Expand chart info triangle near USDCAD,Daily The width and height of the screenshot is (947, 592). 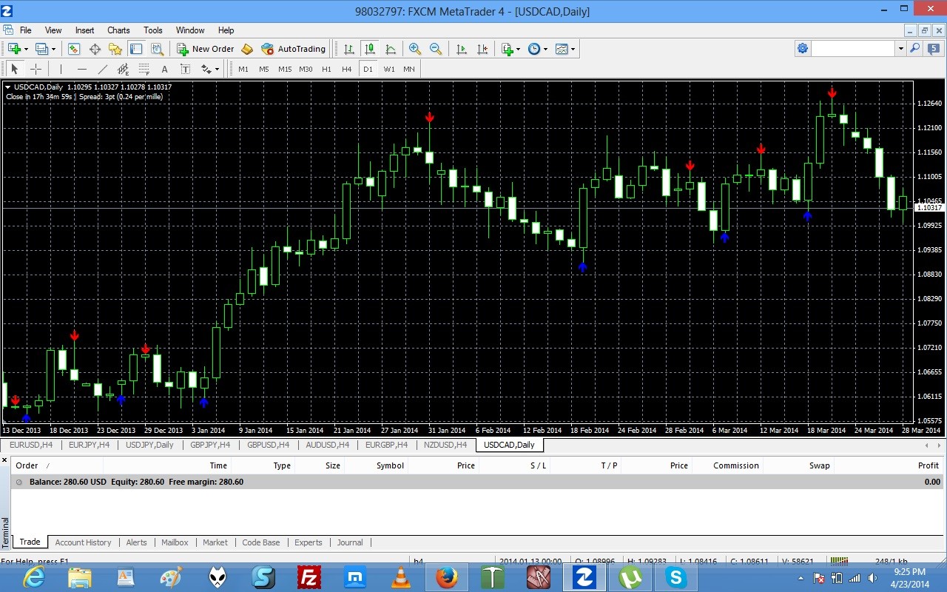8,87
